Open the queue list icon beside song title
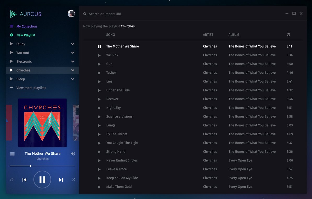This screenshot has height=199, width=312. click(x=12, y=154)
